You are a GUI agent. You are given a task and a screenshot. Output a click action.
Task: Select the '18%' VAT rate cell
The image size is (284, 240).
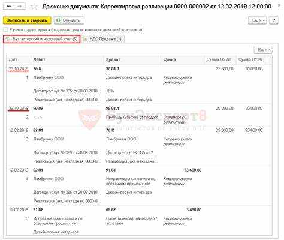pyautogui.click(x=110, y=91)
